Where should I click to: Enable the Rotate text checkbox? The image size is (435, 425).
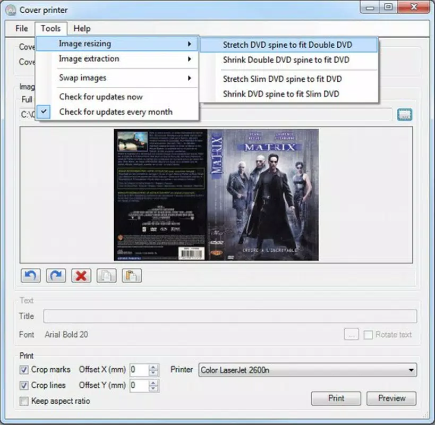point(368,335)
